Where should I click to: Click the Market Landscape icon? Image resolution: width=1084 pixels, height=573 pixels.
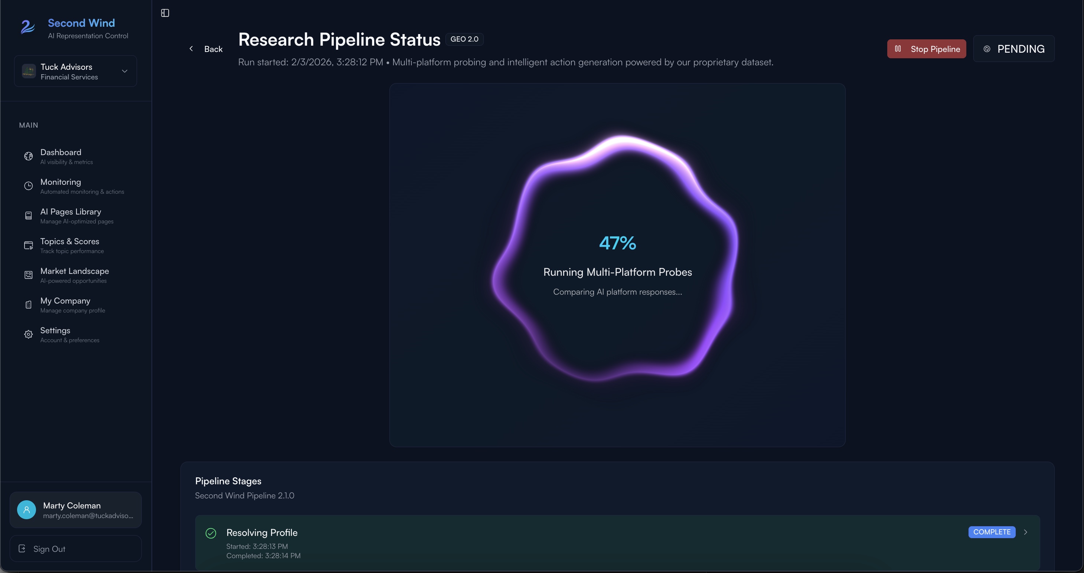point(28,274)
